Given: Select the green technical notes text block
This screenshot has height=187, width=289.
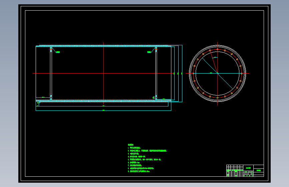Looking at the screenshot, I should click(147, 158).
